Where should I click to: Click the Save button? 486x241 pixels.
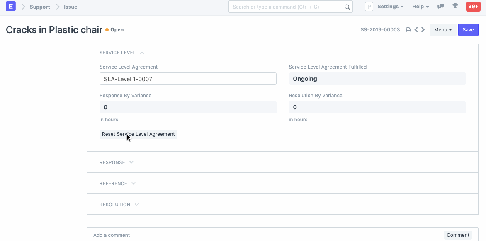pos(468,30)
